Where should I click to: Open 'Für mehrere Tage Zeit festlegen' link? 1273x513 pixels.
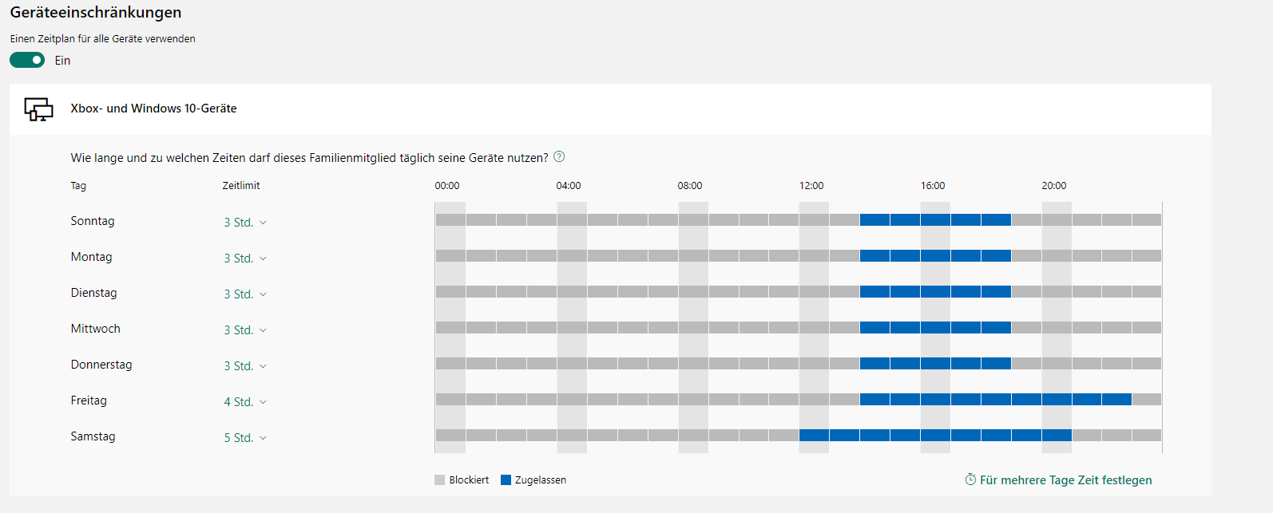point(1065,480)
